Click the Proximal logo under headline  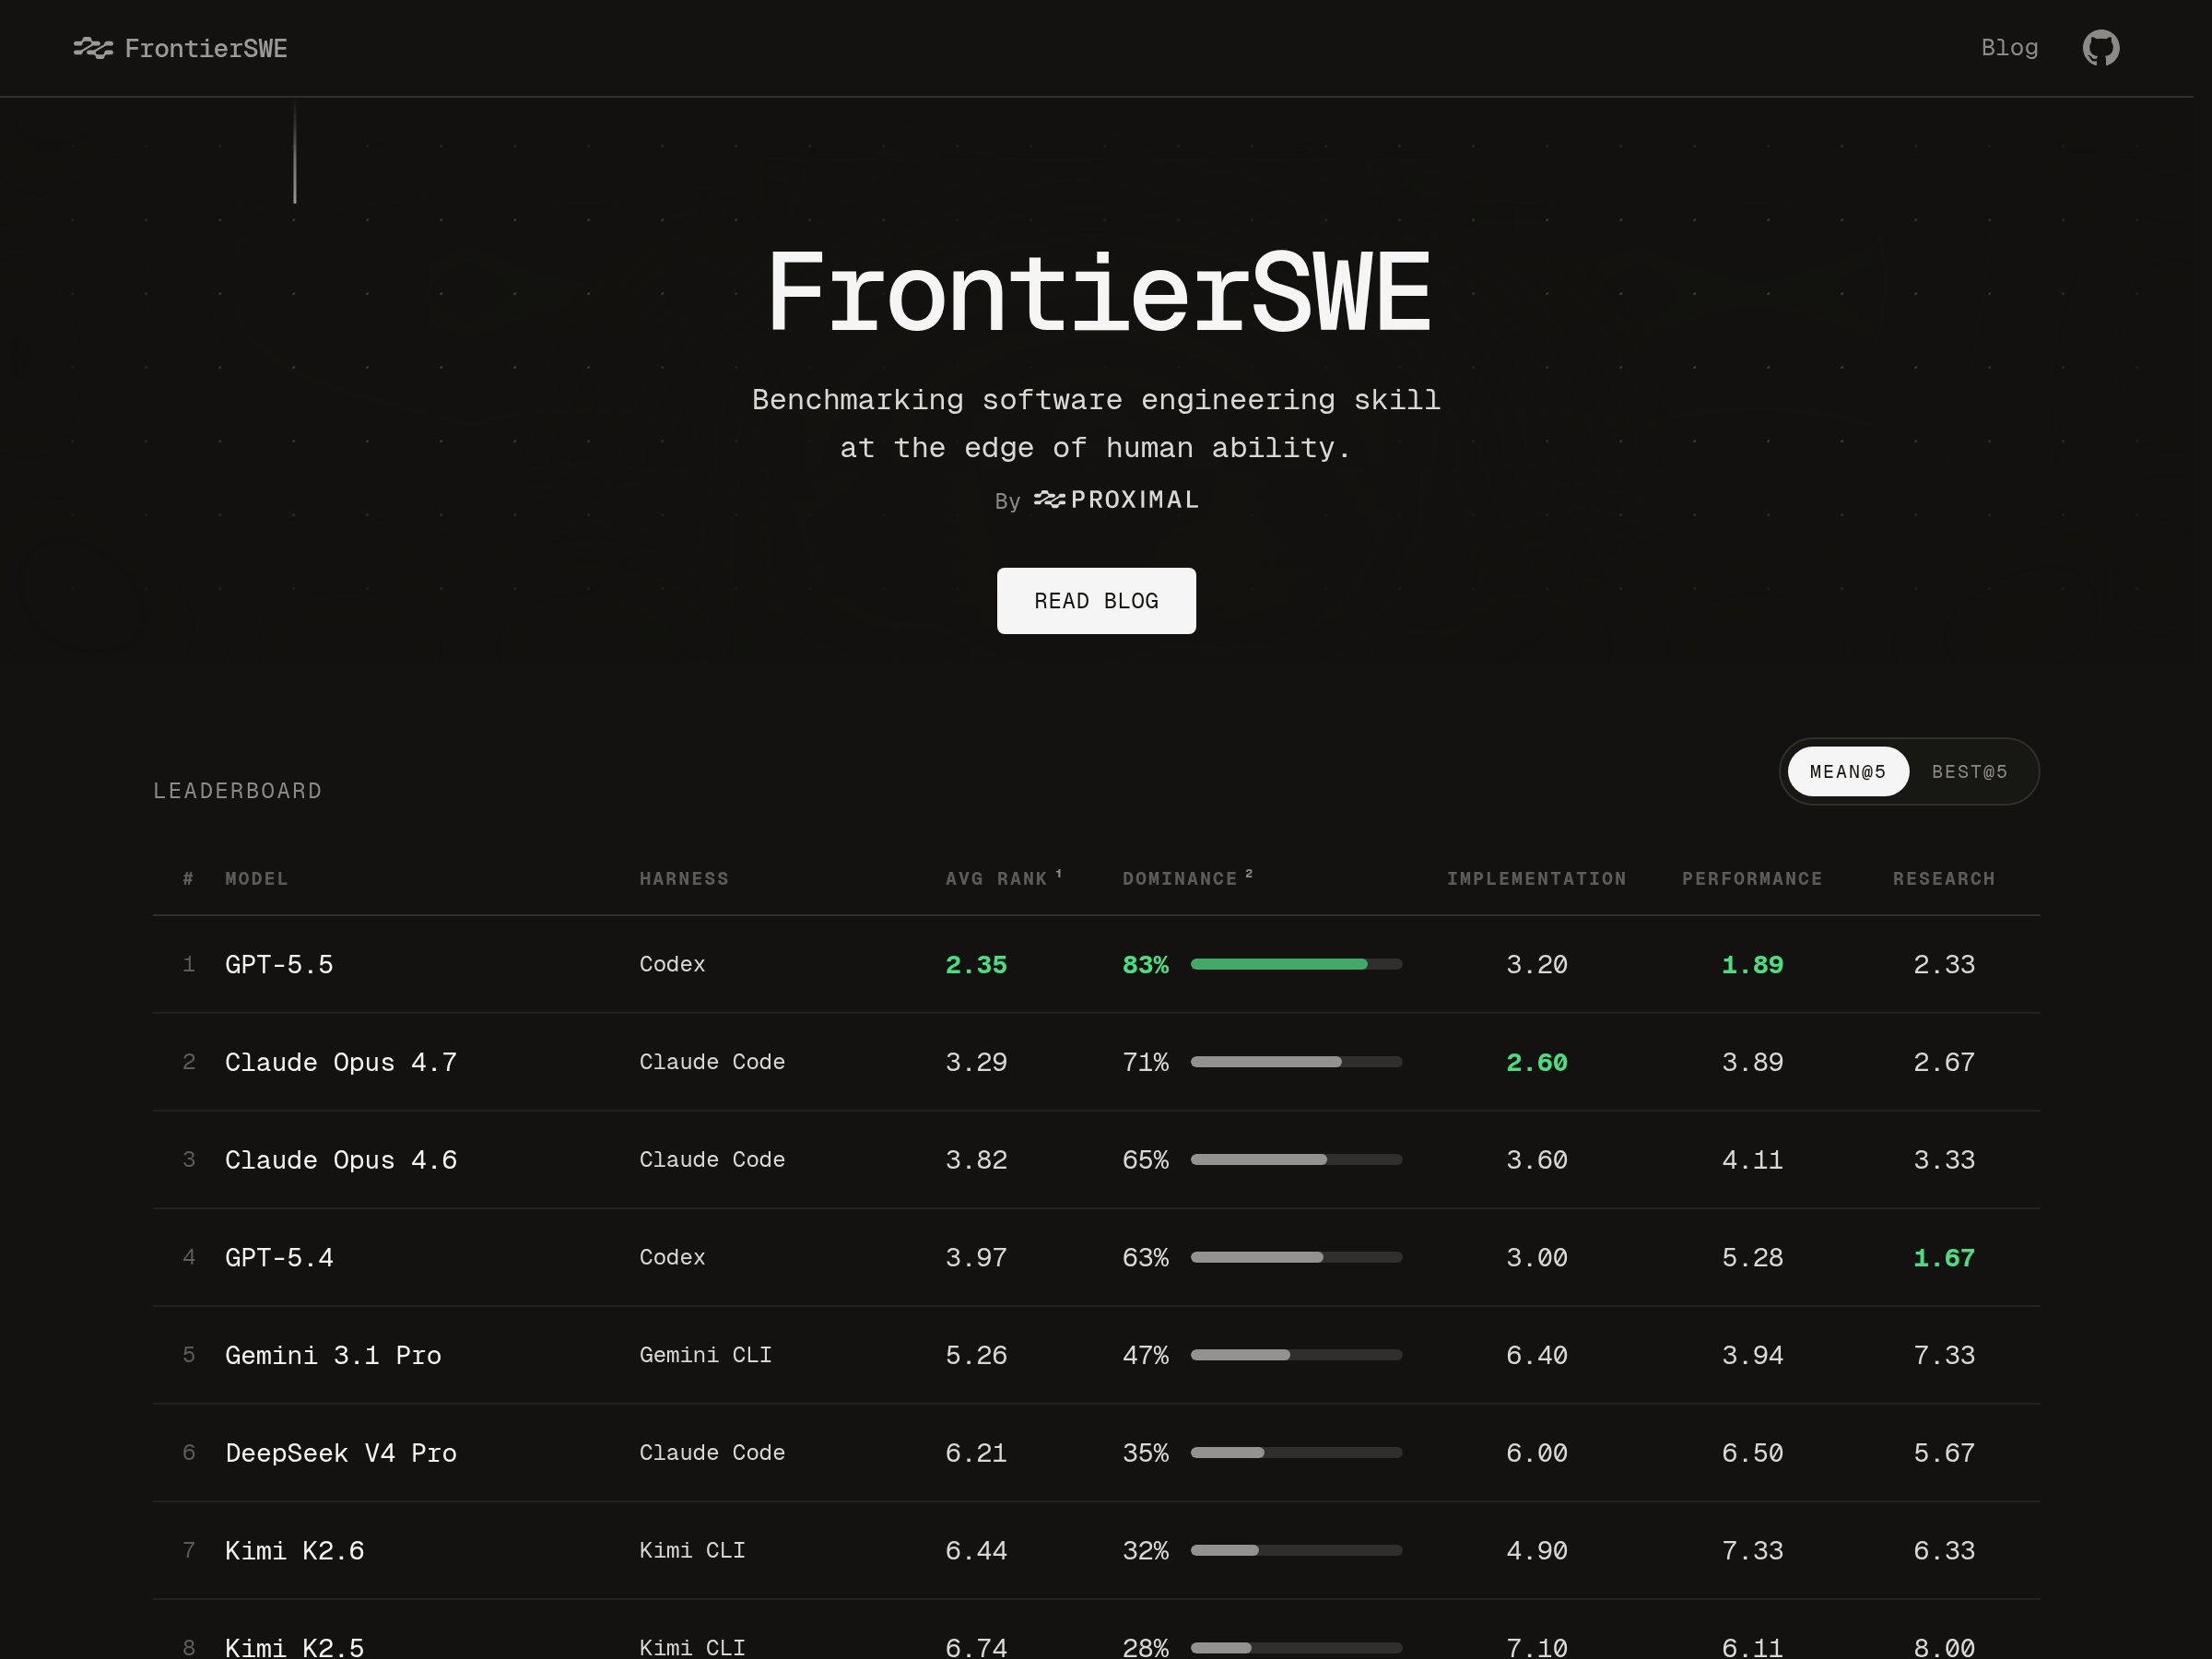tap(1116, 499)
